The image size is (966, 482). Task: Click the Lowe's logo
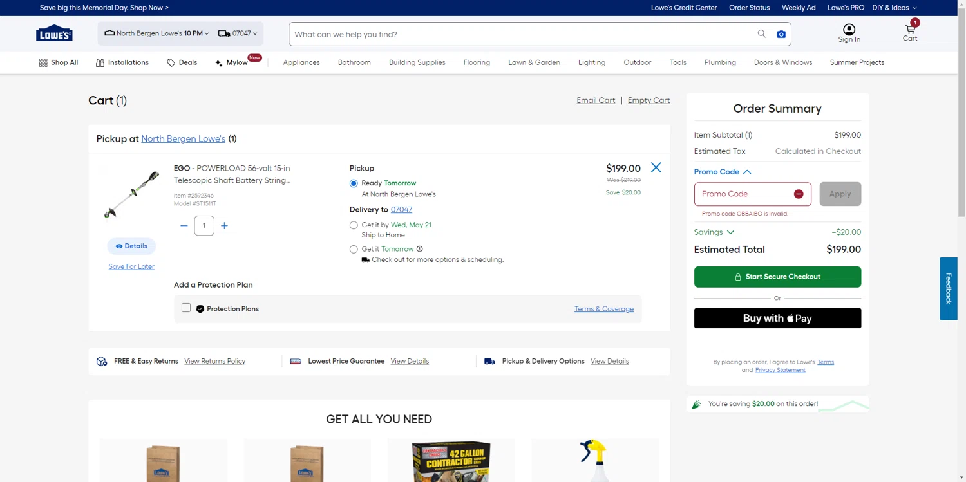click(x=54, y=33)
